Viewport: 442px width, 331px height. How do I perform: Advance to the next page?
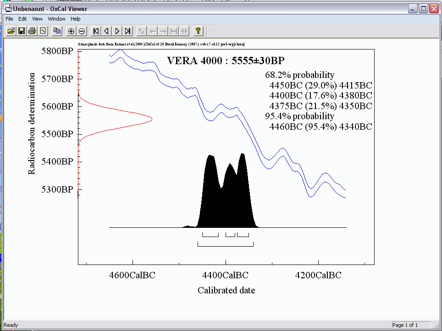click(117, 31)
